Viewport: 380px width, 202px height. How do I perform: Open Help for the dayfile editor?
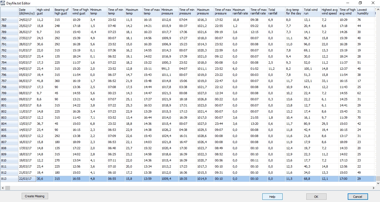[272, 197]
